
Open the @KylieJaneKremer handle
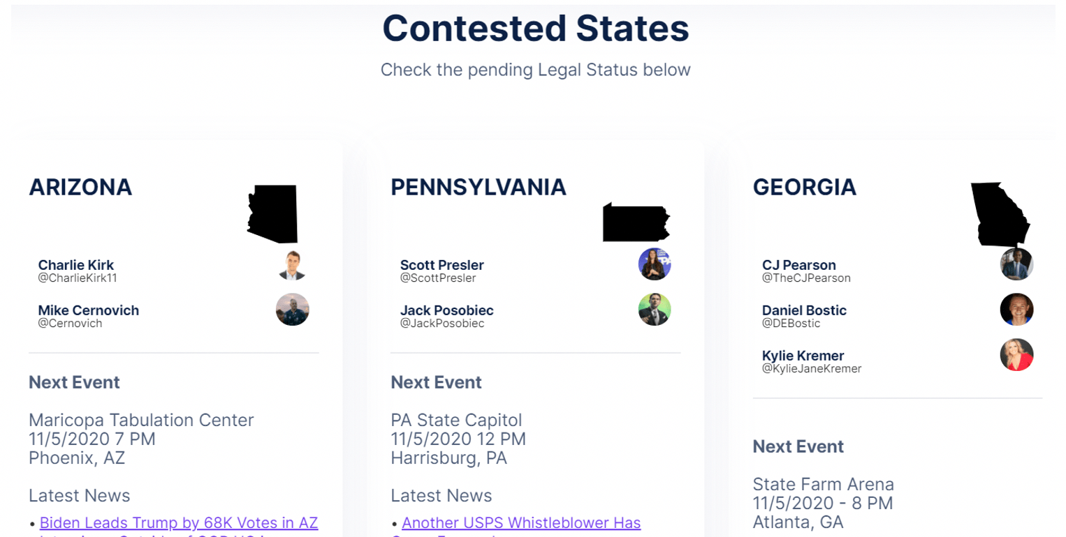click(x=812, y=368)
